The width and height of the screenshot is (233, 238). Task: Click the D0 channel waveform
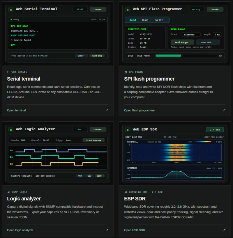tap(61, 151)
